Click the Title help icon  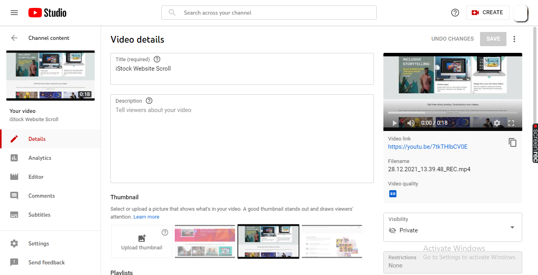click(x=157, y=59)
